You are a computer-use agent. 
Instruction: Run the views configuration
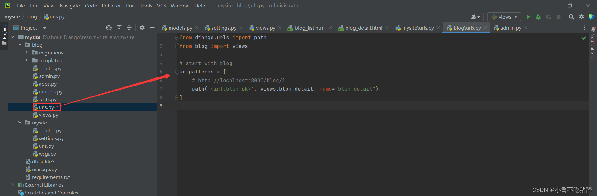click(x=528, y=17)
